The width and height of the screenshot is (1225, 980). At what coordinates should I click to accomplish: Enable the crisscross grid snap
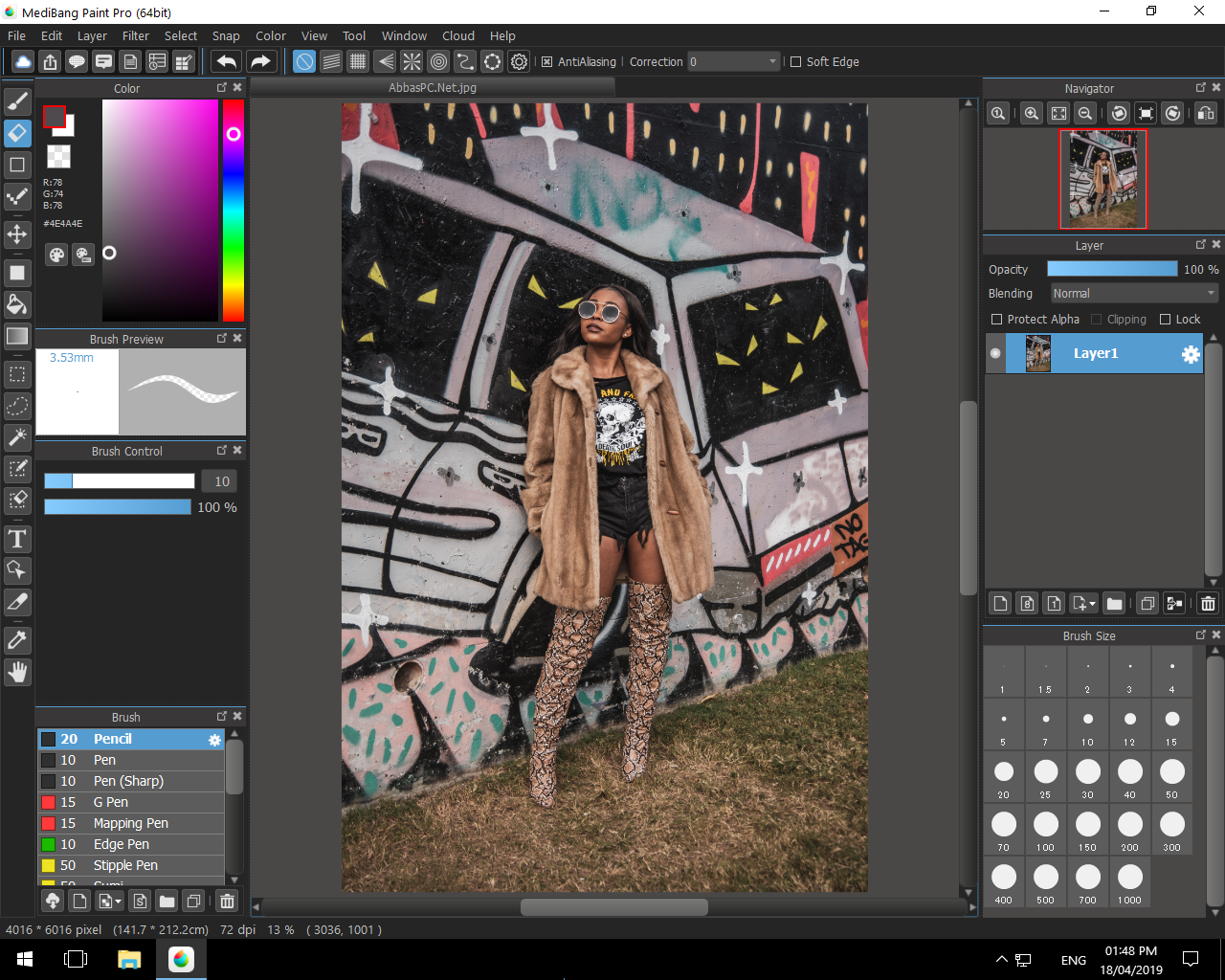[x=358, y=61]
